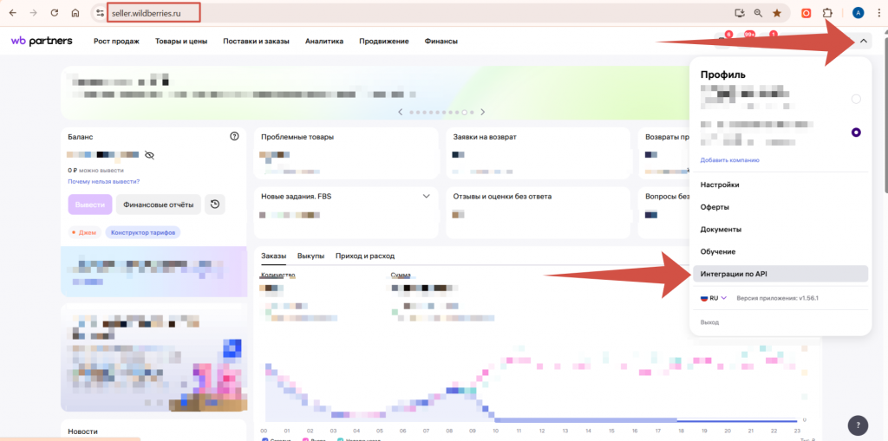This screenshot has height=441, width=888.
Task: Select the highlighted banner carousel dot
Action: [465, 112]
